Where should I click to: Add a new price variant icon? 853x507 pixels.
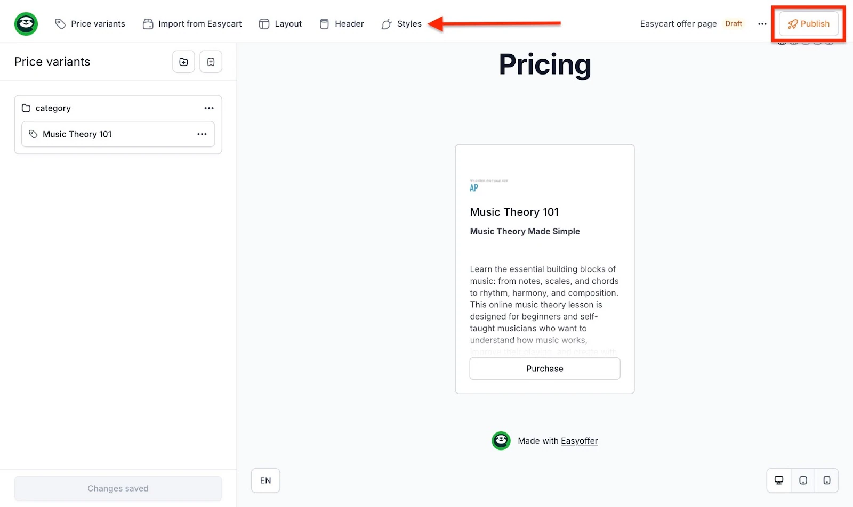(211, 62)
